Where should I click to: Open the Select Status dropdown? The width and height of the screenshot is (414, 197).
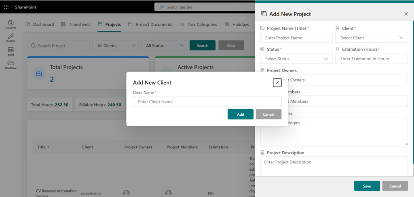click(x=296, y=59)
